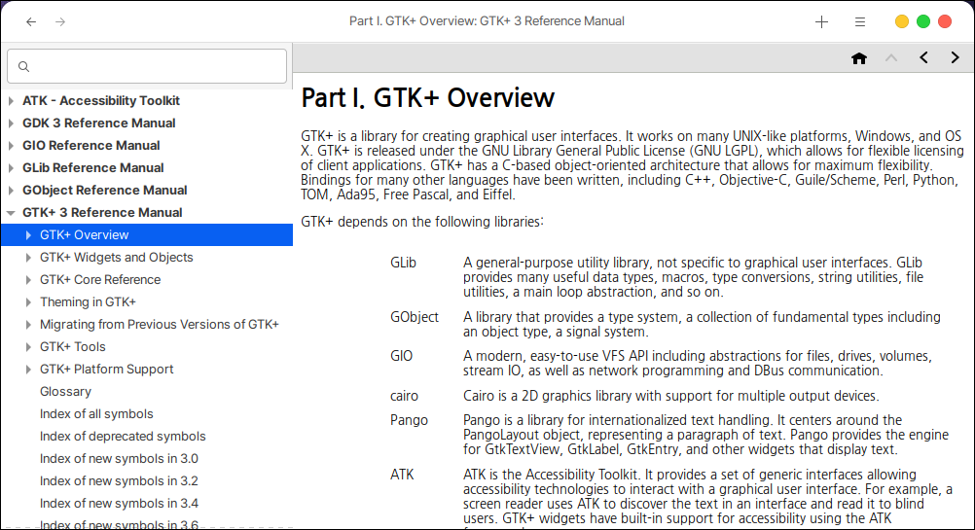Screen dimensions: 975x530
Task: Click the back arrow in the title bar
Action: click(x=31, y=21)
